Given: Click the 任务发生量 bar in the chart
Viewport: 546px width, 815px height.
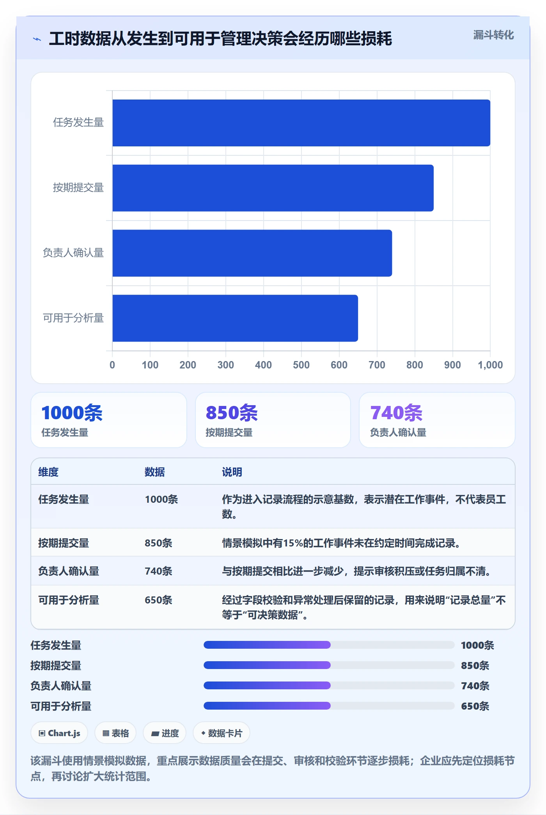Looking at the screenshot, I should click(x=301, y=123).
